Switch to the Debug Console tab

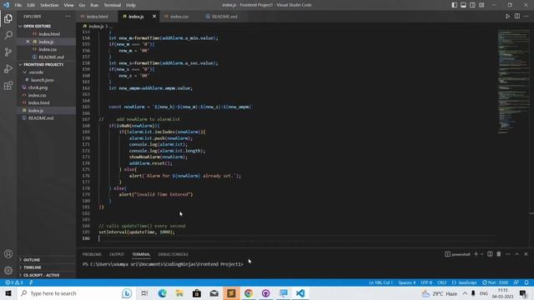(173, 254)
